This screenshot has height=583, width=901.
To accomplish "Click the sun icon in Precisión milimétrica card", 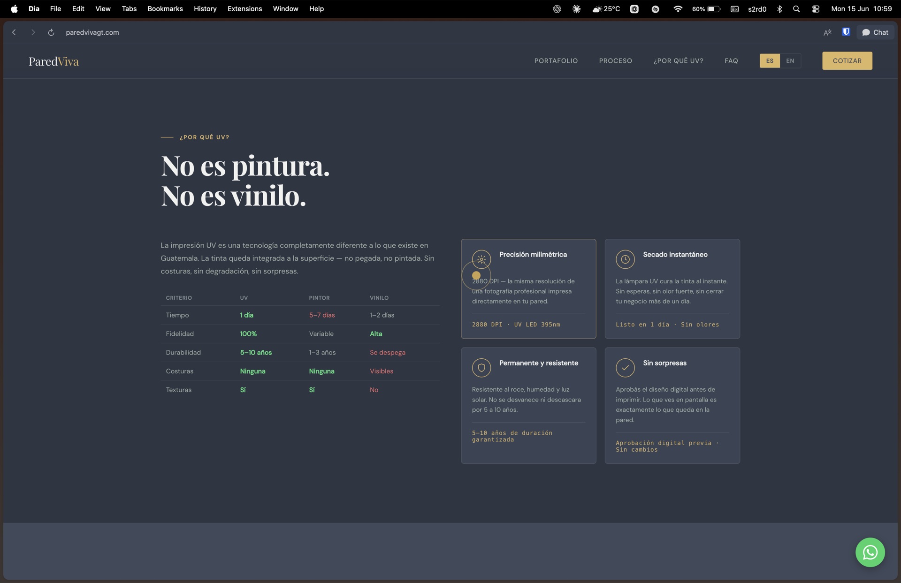I will (x=481, y=259).
